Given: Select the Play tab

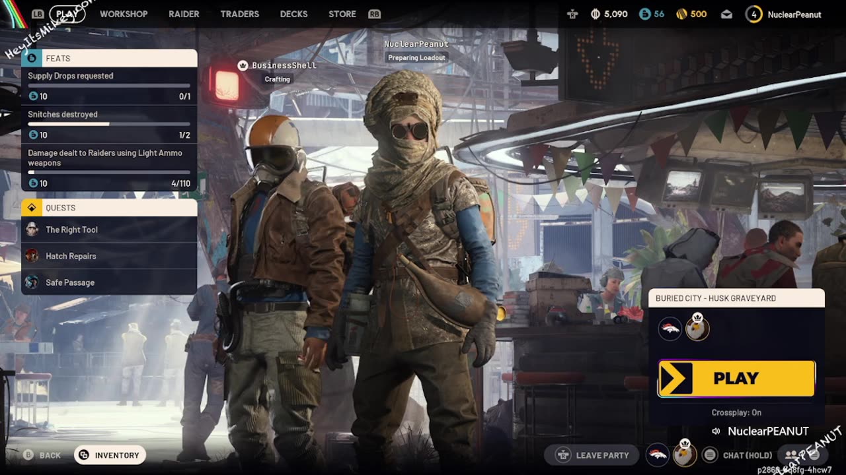Looking at the screenshot, I should (67, 14).
